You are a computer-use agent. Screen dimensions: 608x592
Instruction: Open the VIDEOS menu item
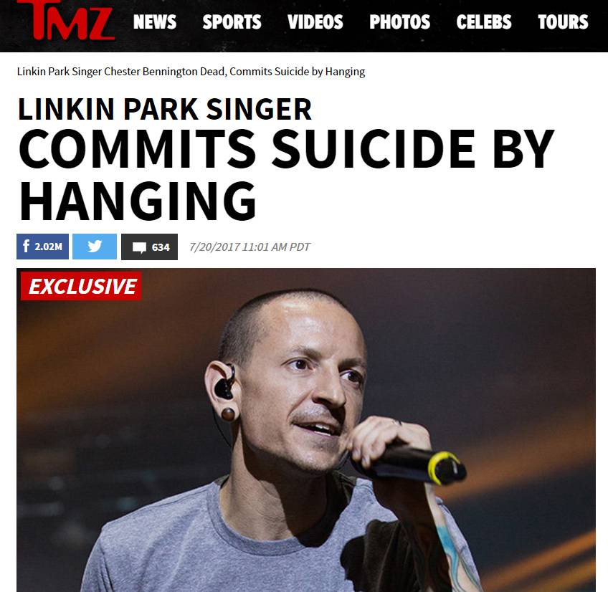point(315,22)
